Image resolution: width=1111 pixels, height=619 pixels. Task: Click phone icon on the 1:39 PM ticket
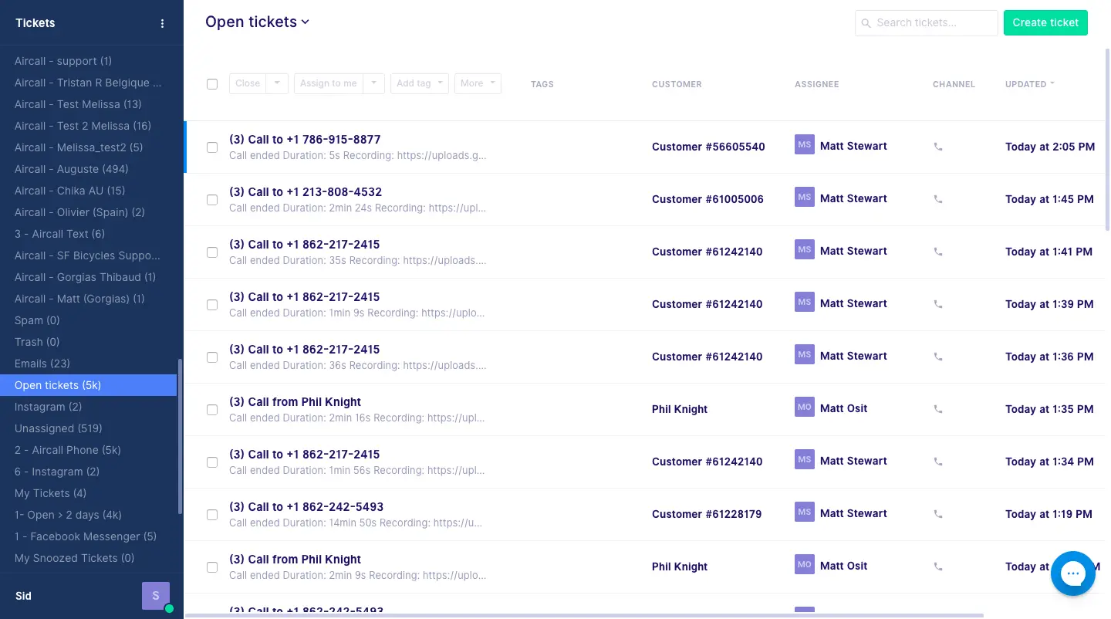[x=938, y=304]
